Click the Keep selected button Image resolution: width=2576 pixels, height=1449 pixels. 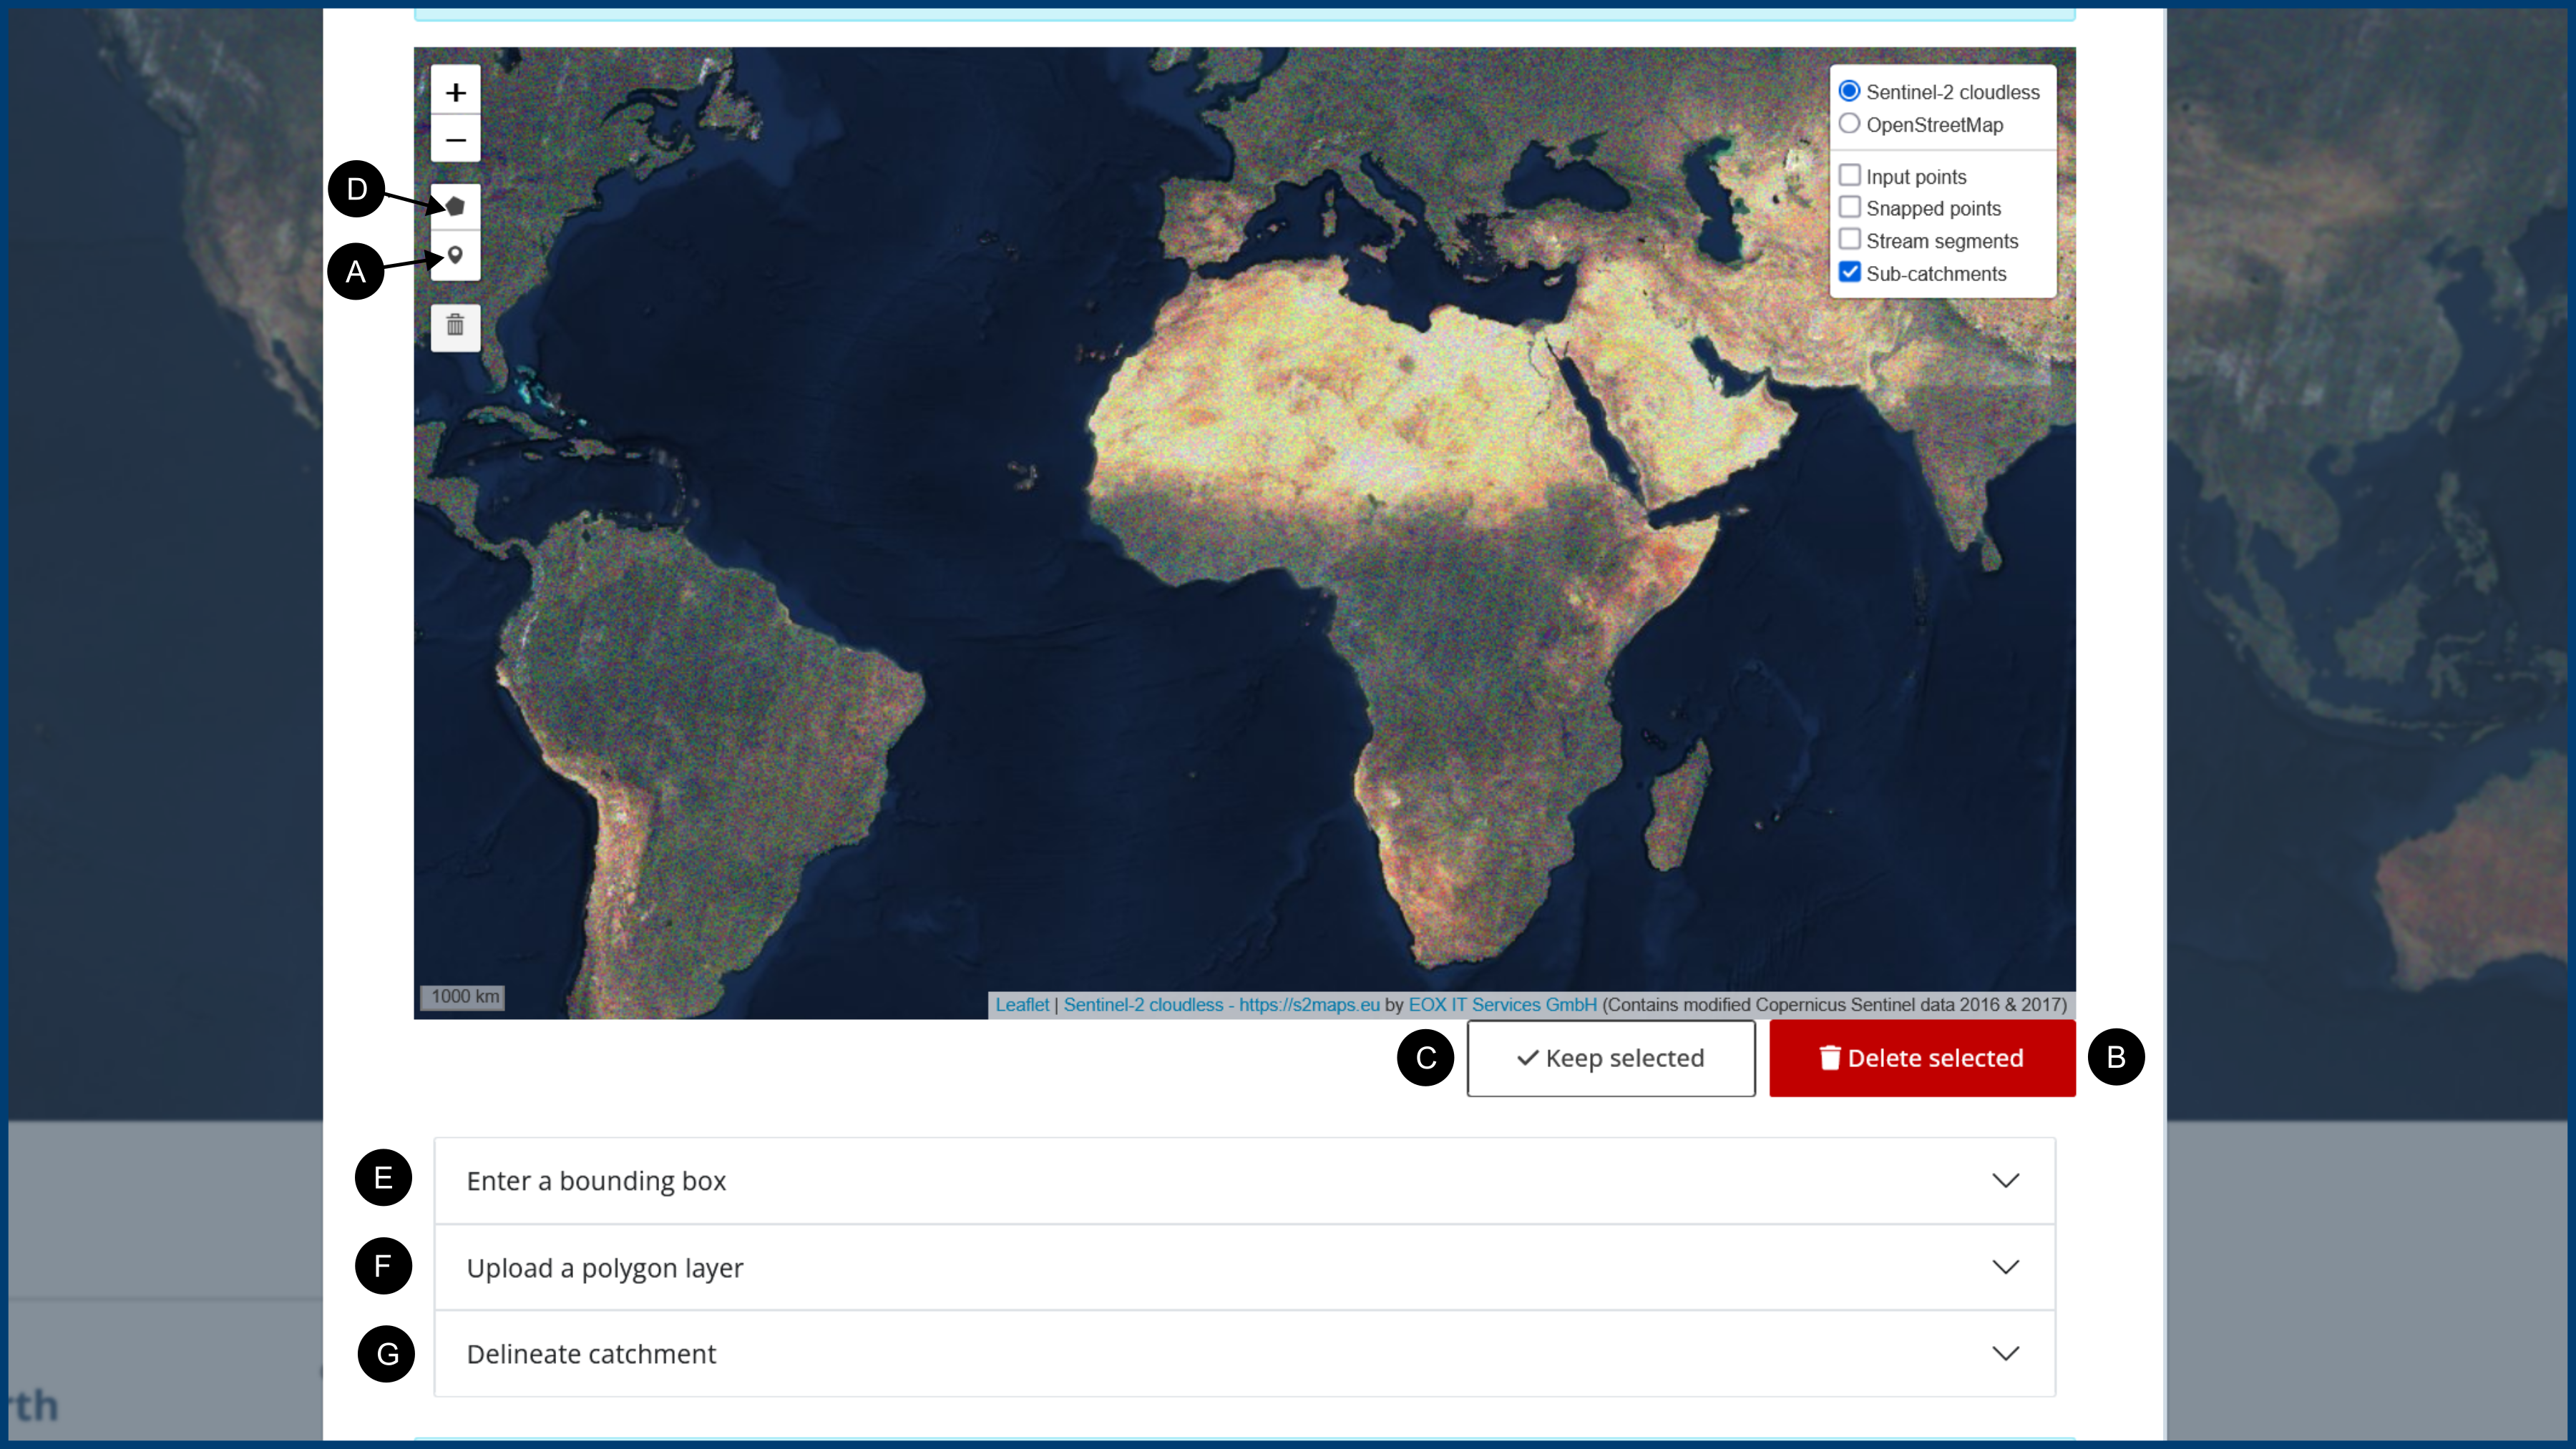(x=1610, y=1057)
